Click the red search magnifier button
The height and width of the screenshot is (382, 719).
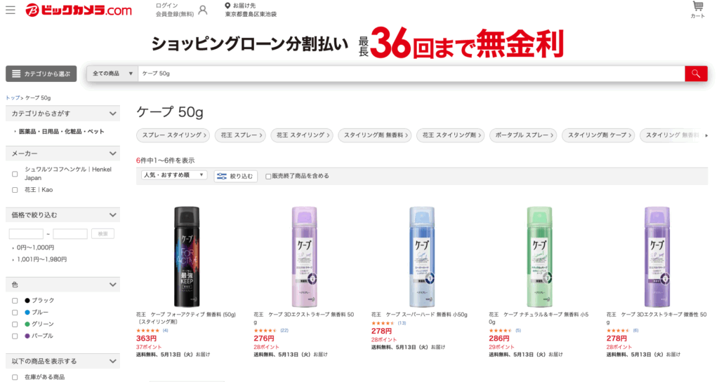tap(696, 74)
